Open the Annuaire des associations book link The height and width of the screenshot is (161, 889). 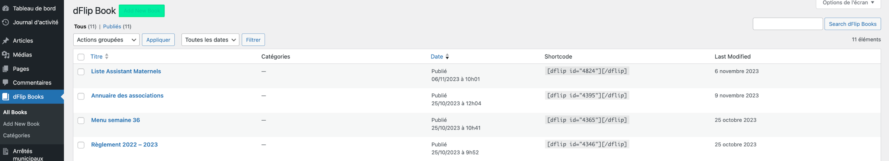pos(127,96)
